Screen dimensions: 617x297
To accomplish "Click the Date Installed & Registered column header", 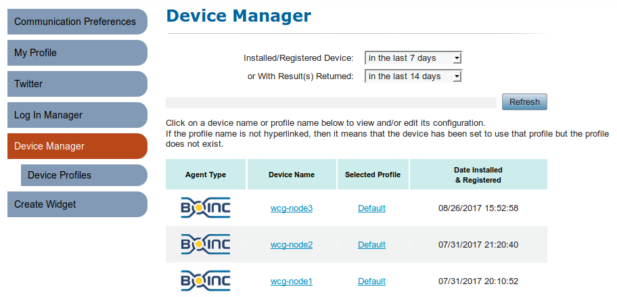I will (478, 175).
